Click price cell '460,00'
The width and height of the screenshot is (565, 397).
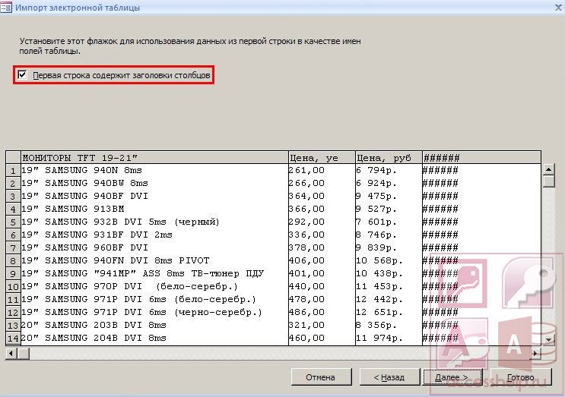[322, 339]
